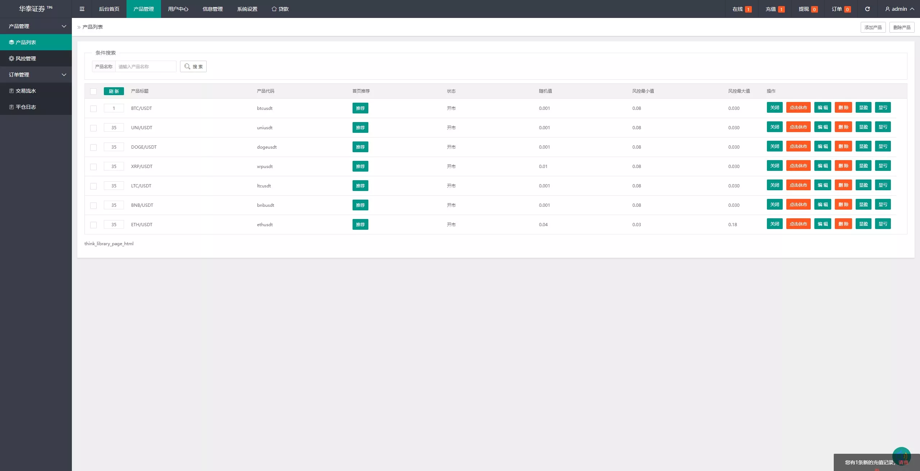Click 删除 for XRP/USDT row
Viewport: 920px width, 471px height.
click(x=843, y=165)
